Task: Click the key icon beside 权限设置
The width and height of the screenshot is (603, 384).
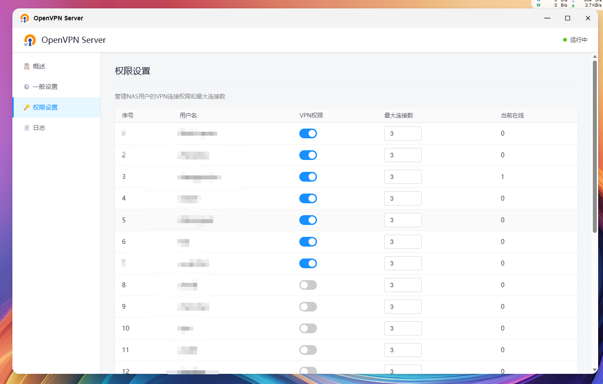Action: coord(27,107)
